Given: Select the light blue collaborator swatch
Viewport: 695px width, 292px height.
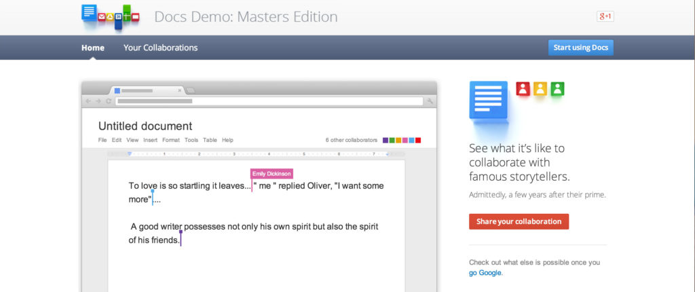Looking at the screenshot, I should pos(411,141).
